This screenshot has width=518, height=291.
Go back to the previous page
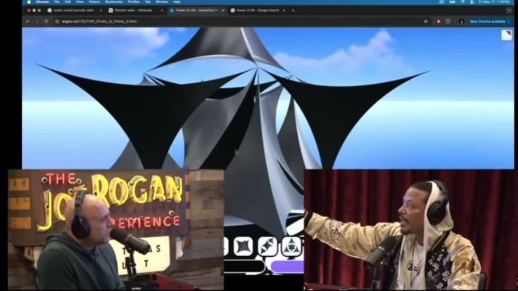28,22
